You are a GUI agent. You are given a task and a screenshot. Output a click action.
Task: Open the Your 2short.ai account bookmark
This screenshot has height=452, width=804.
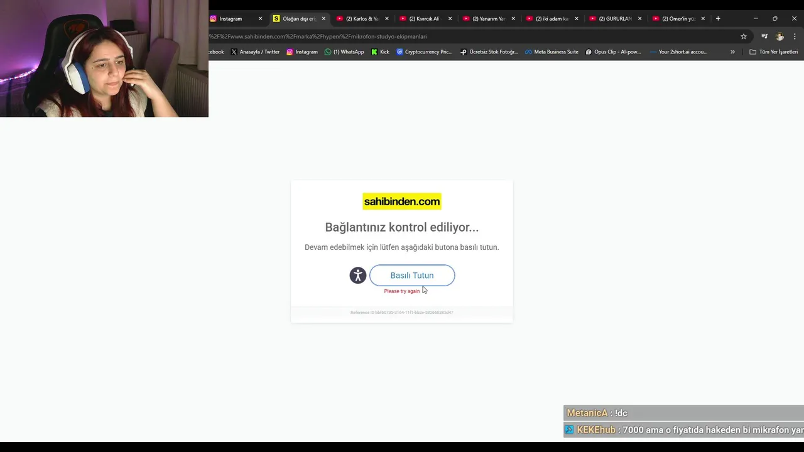tap(679, 52)
